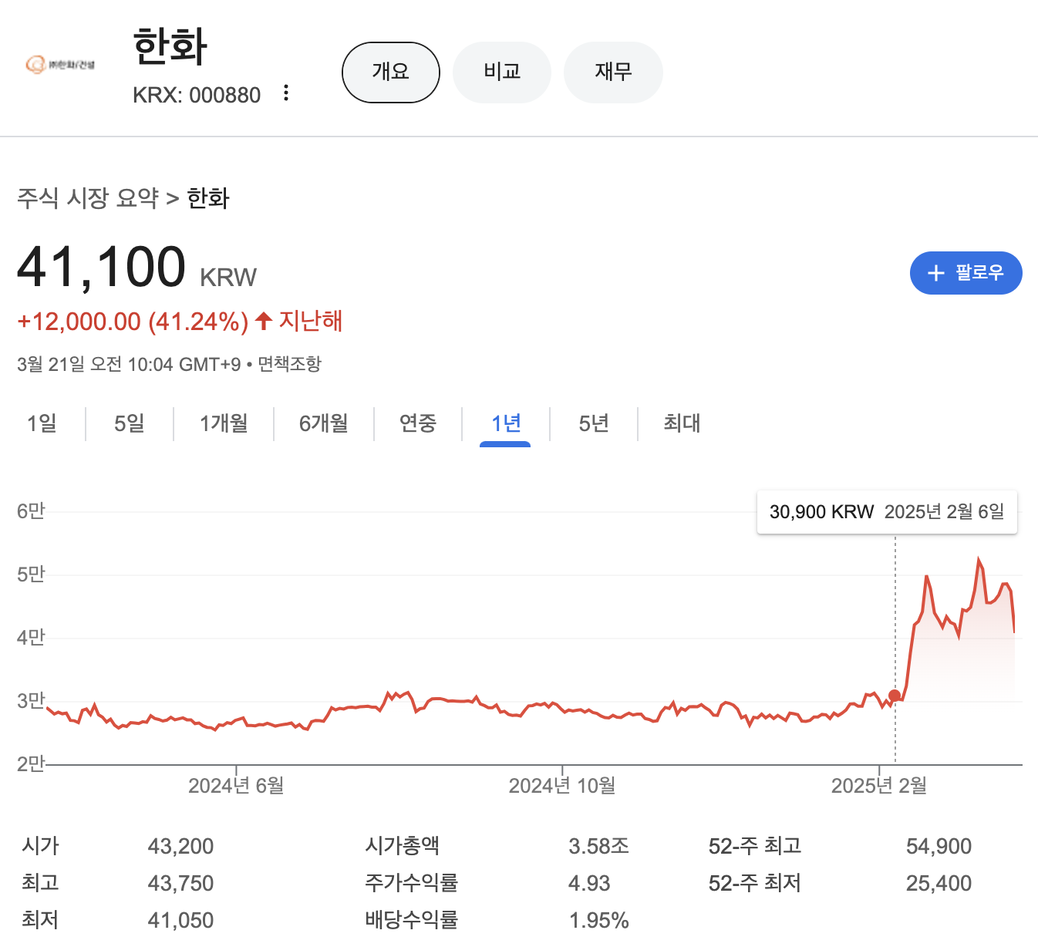The image size is (1038, 947).
Task: Click the 52-주 최고 value 54,900
Action: coord(939,846)
